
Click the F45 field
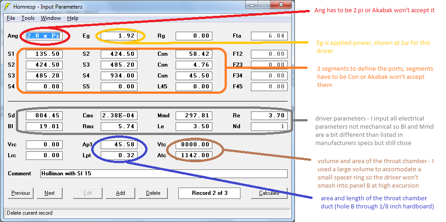(x=269, y=86)
